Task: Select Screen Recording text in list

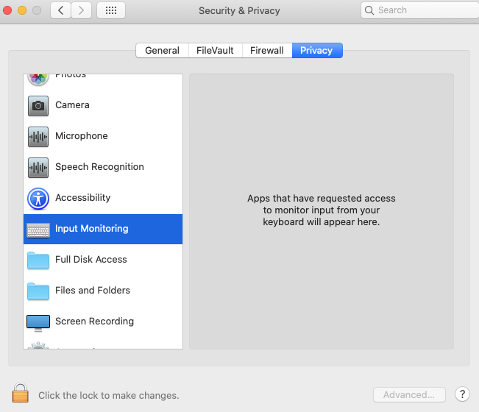Action: pos(95,322)
